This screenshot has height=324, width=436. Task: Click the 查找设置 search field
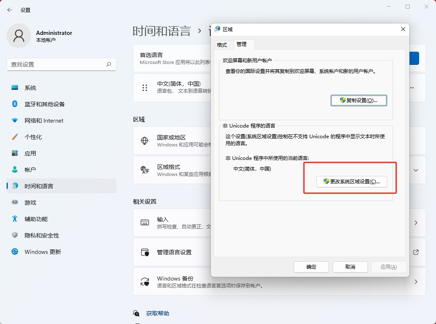pos(62,64)
